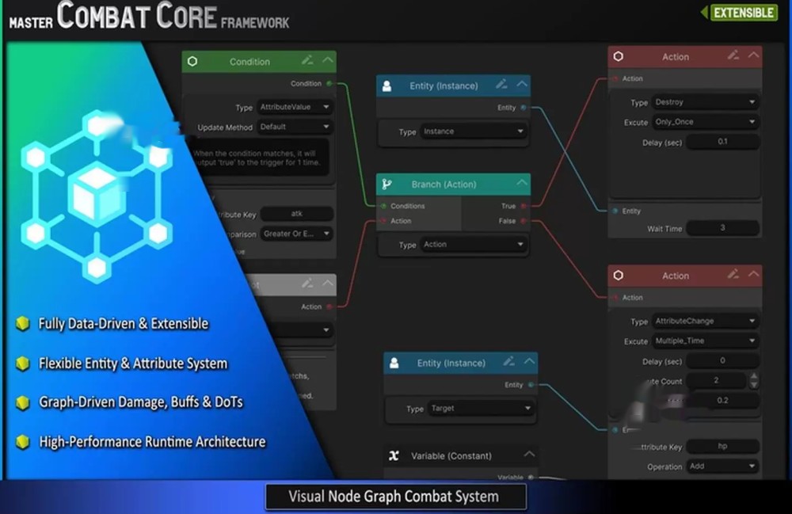Collapse the partially hidden gray node
This screenshot has height=514, width=792.
click(328, 284)
